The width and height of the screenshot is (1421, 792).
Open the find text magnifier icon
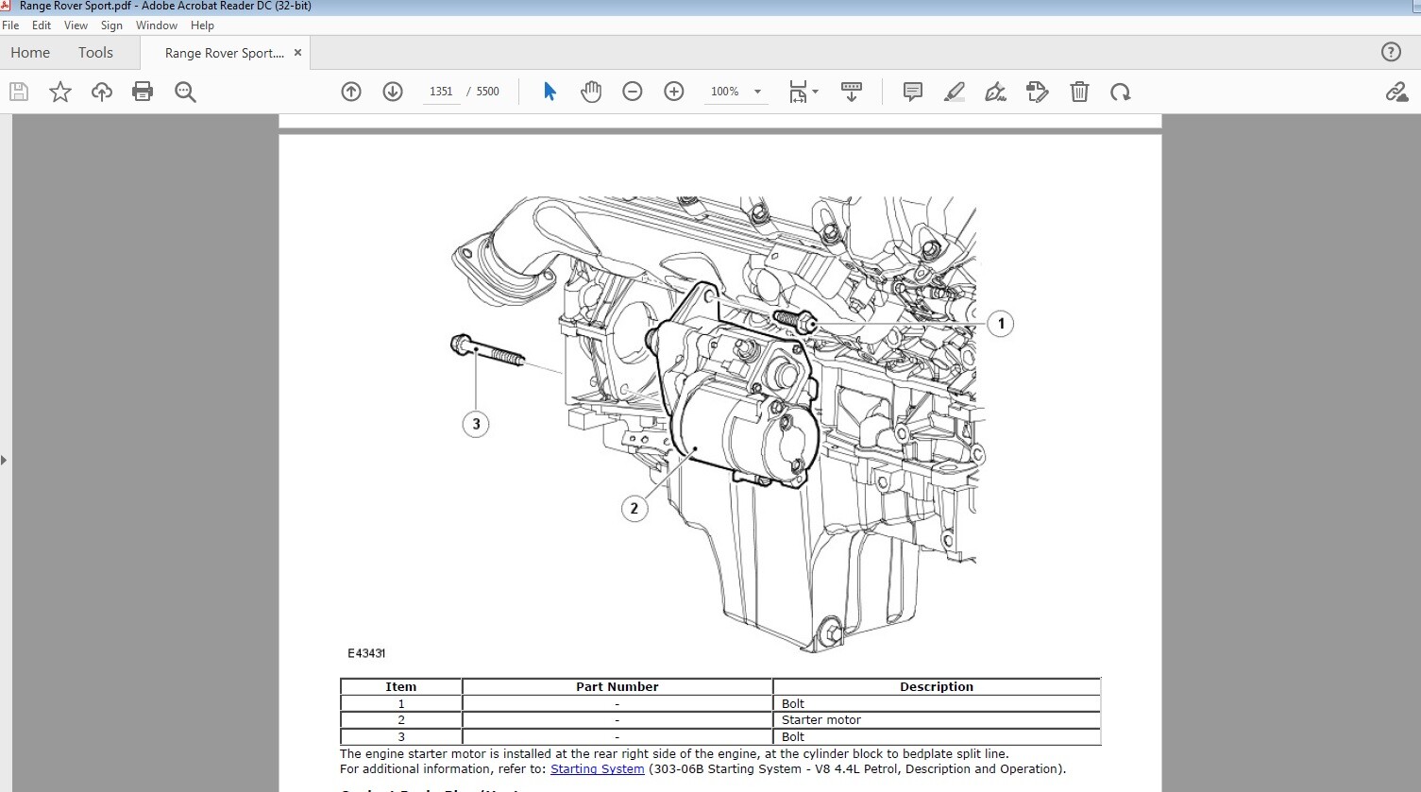point(185,92)
